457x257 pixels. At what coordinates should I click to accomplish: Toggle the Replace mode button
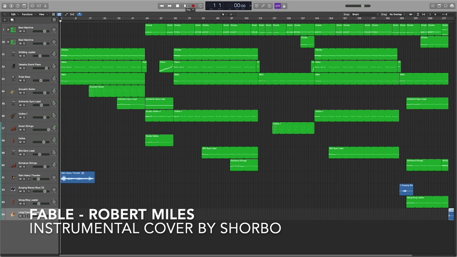(x=256, y=6)
